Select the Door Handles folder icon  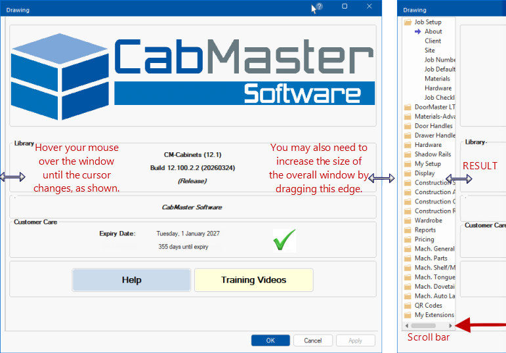point(408,126)
